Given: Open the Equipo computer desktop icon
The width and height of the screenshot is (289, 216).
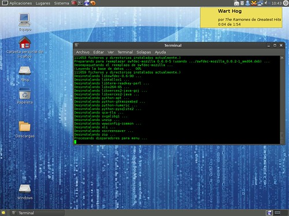Looking at the screenshot, I should point(24,20).
